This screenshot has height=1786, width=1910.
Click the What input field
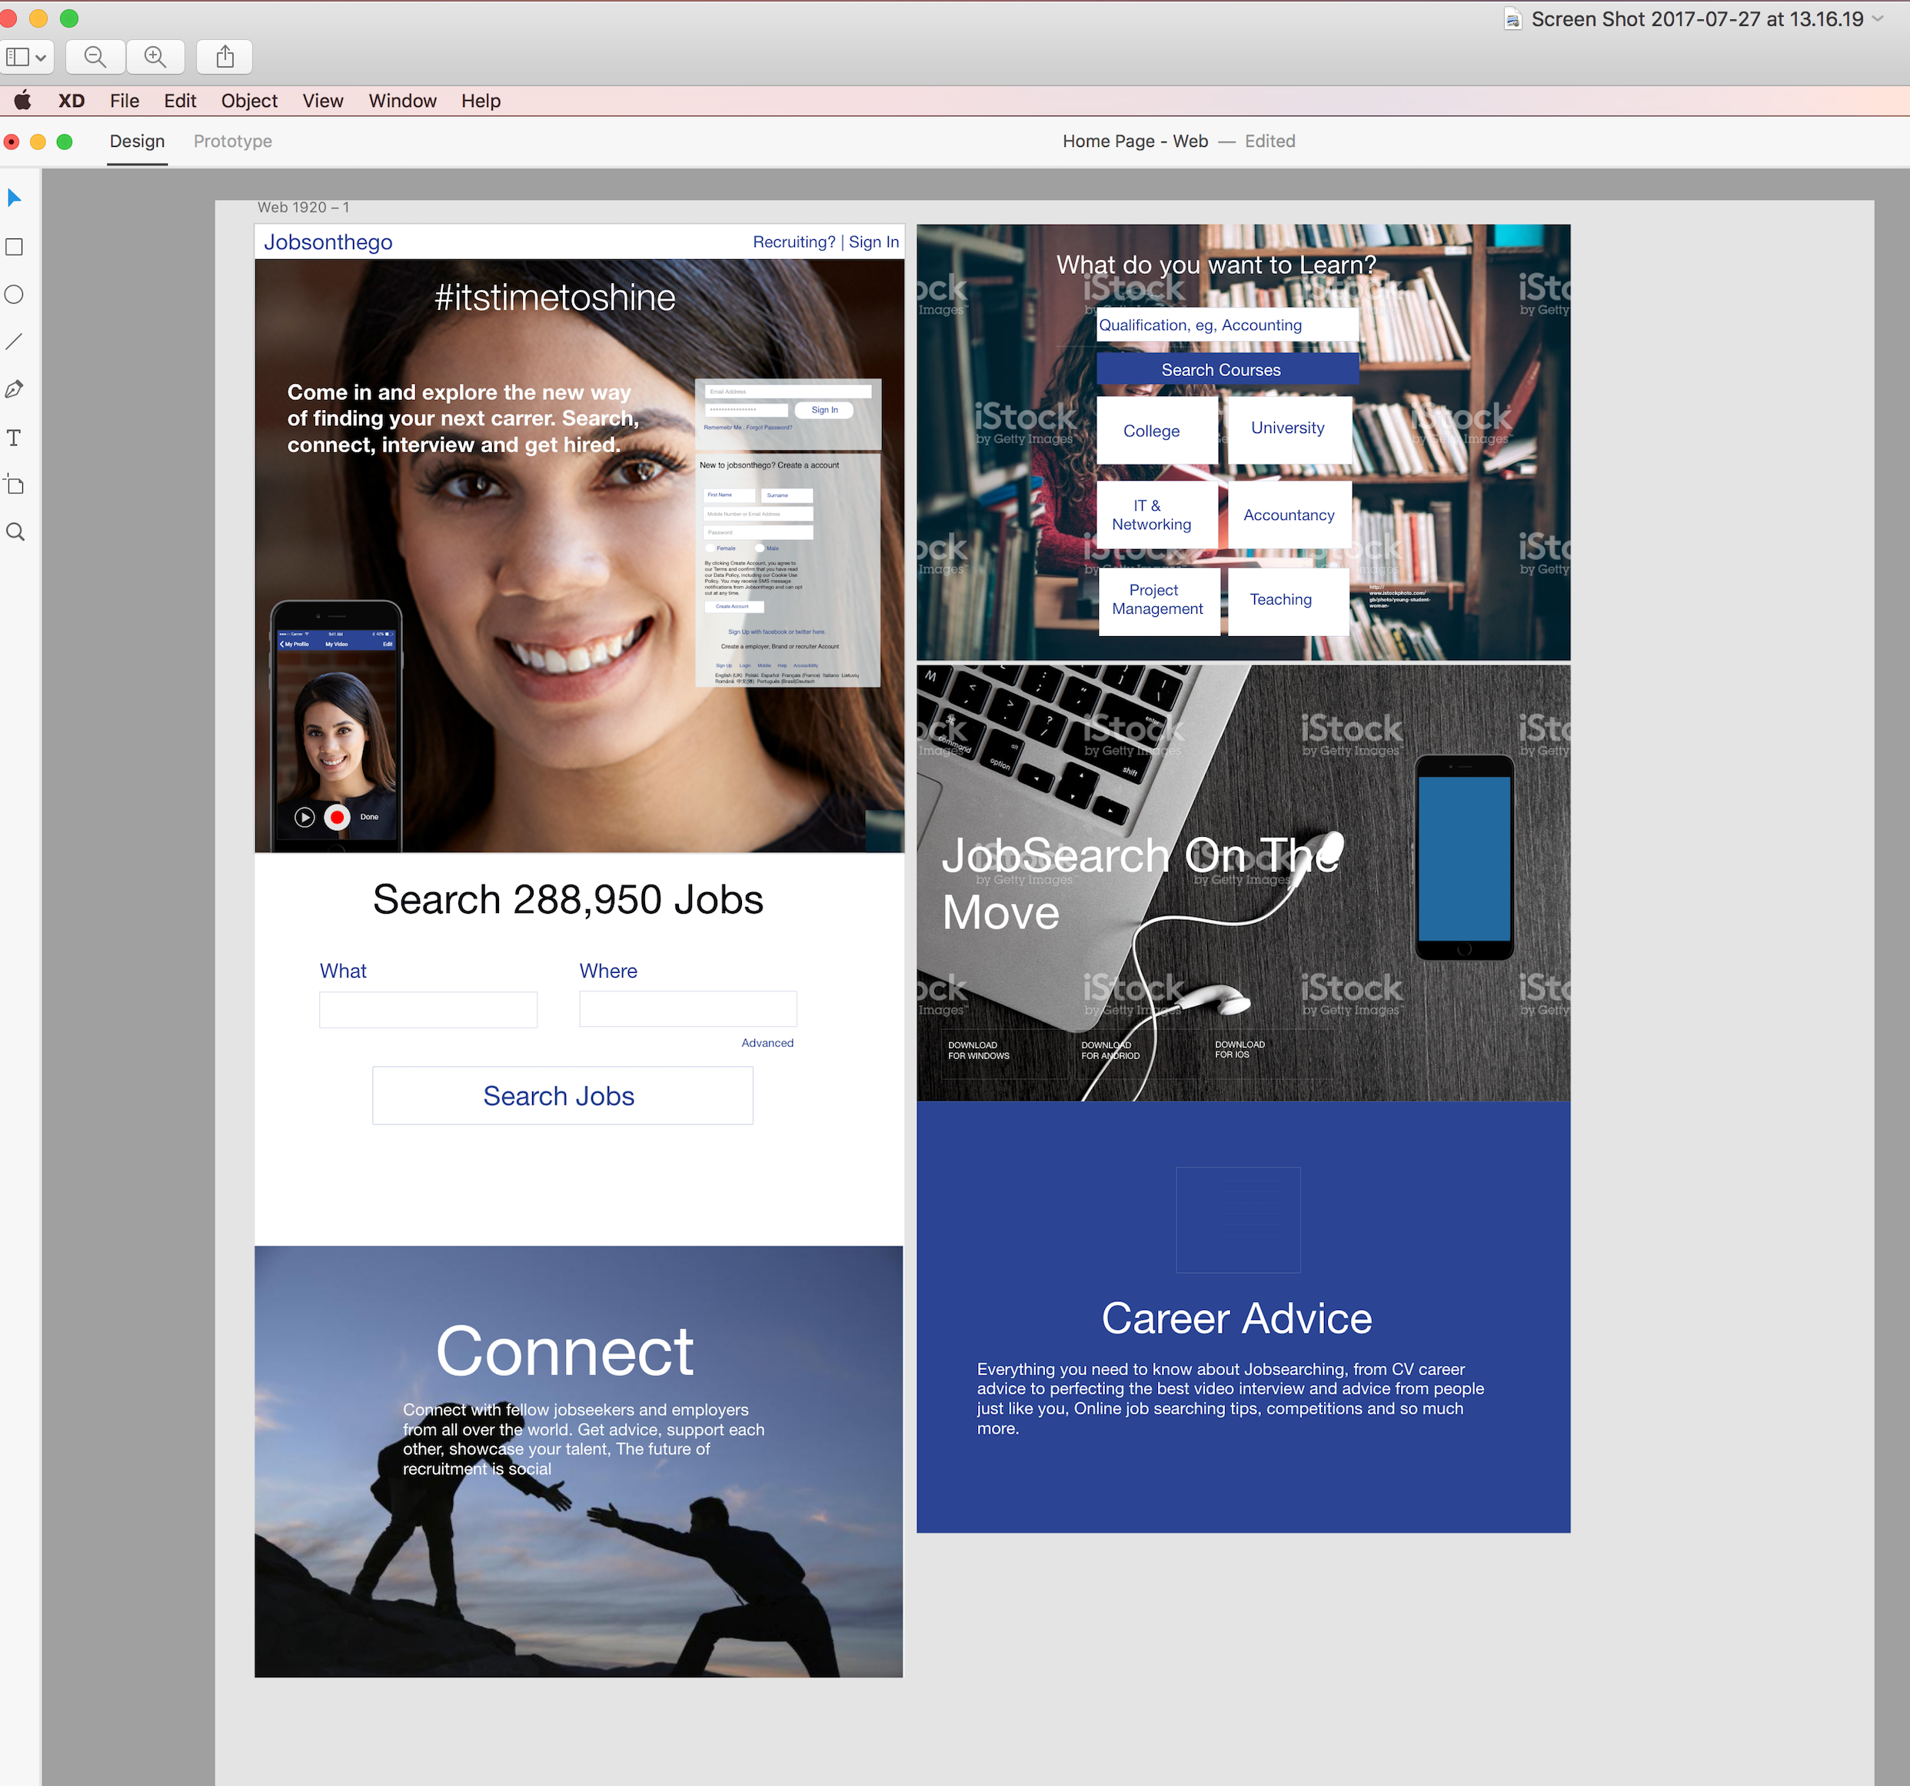point(428,1009)
